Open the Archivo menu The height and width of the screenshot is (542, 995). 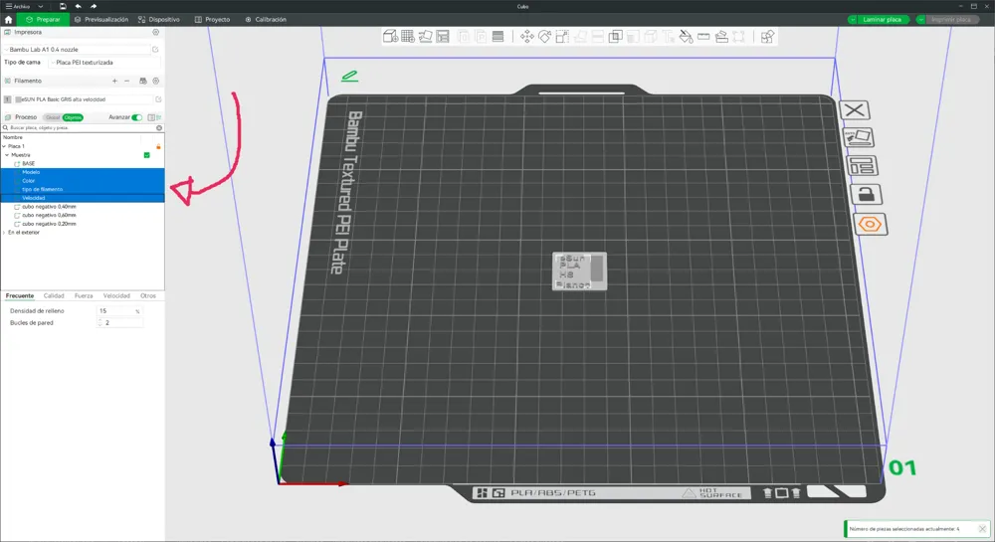tap(18, 6)
